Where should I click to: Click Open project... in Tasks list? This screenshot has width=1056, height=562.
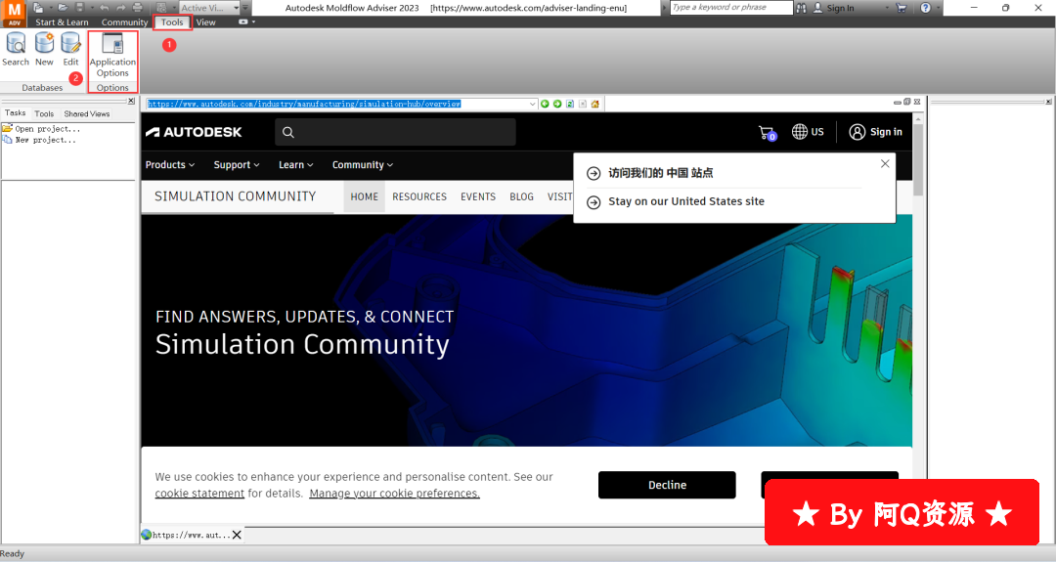[41, 129]
